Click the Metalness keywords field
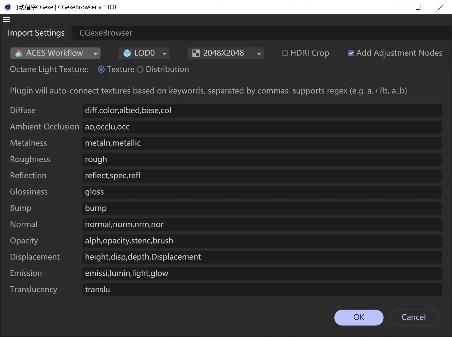Image resolution: width=452 pixels, height=337 pixels. click(262, 143)
